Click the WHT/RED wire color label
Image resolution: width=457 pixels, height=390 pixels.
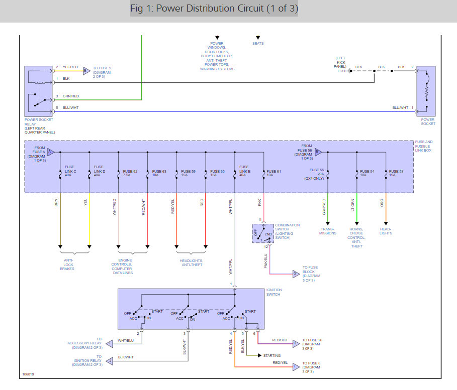click(114, 207)
